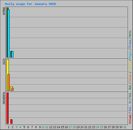Click green day 18 on the x-axis
133x130 pixels.
(74, 127)
